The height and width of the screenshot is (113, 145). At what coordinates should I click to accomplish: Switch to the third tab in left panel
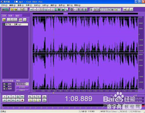[18, 16]
